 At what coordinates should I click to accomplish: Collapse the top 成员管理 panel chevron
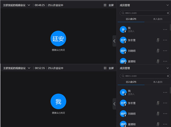tap(168, 5)
